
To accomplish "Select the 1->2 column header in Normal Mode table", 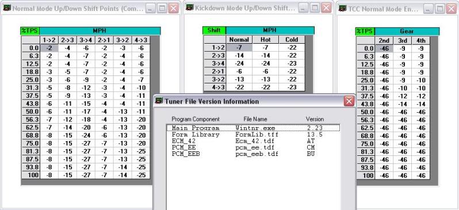I will click(49, 40).
